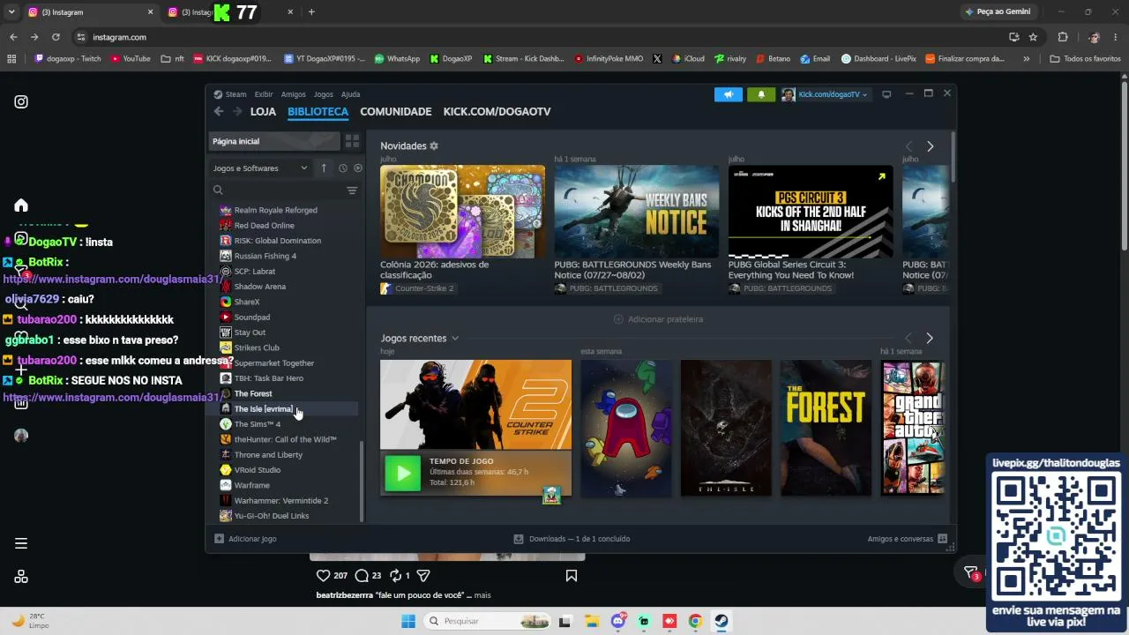Open Friends and chat icon in Steam footer
The width and height of the screenshot is (1129, 635).
click(x=942, y=539)
